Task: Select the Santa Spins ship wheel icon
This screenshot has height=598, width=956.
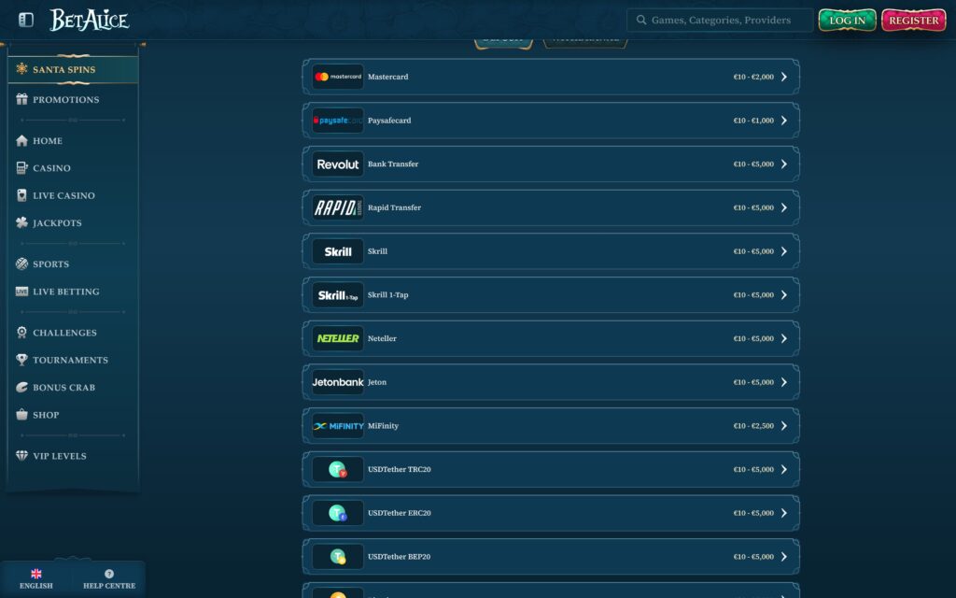Action: point(22,68)
